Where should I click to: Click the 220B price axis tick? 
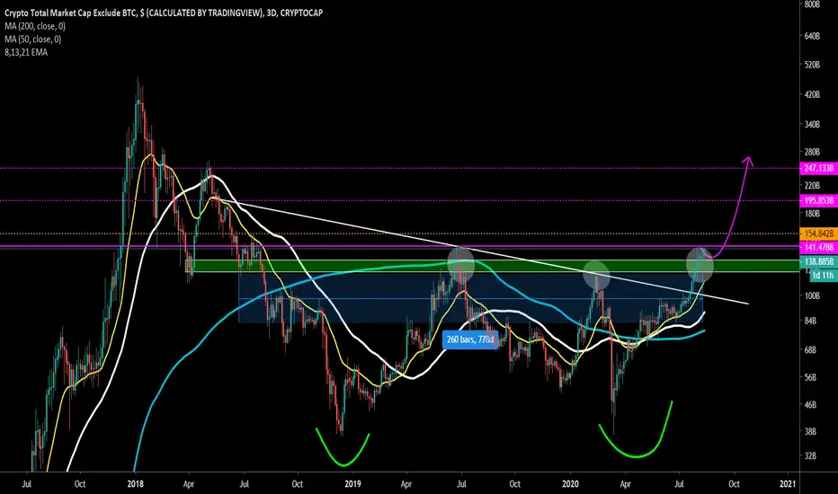(811, 185)
